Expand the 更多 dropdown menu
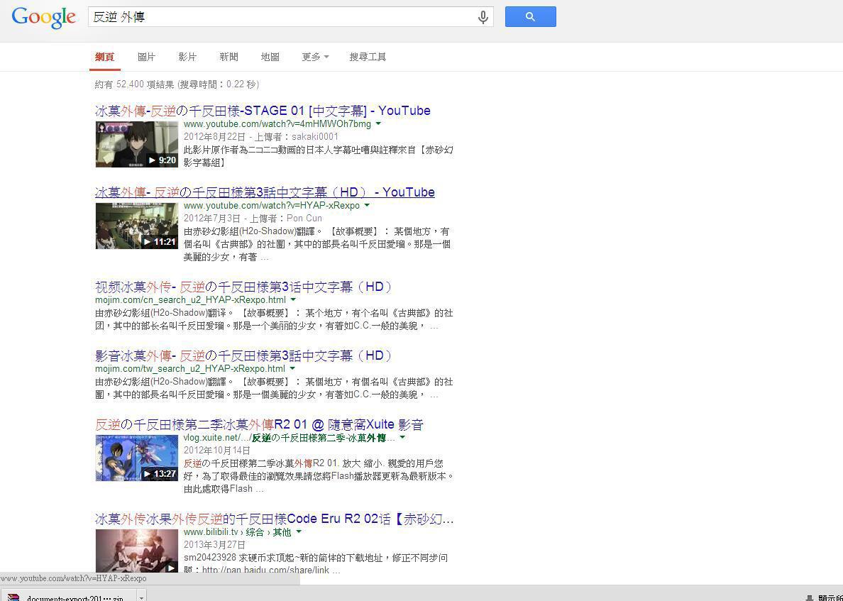This screenshot has height=601, width=843. [315, 57]
